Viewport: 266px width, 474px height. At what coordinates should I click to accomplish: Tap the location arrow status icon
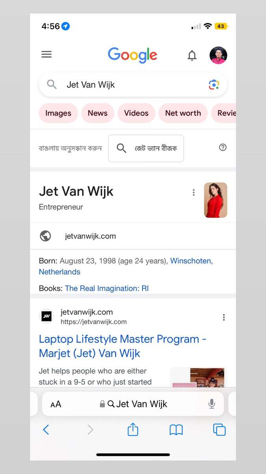[66, 26]
